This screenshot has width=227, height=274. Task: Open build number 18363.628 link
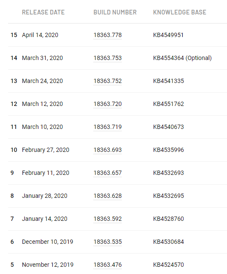click(108, 196)
